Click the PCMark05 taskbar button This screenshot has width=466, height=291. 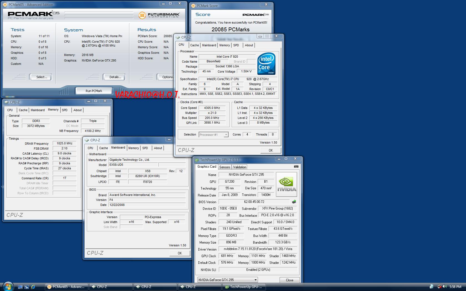point(67,287)
